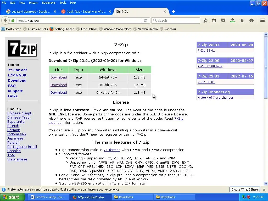
Task: Open the Download sidebar link
Action: point(17,81)
